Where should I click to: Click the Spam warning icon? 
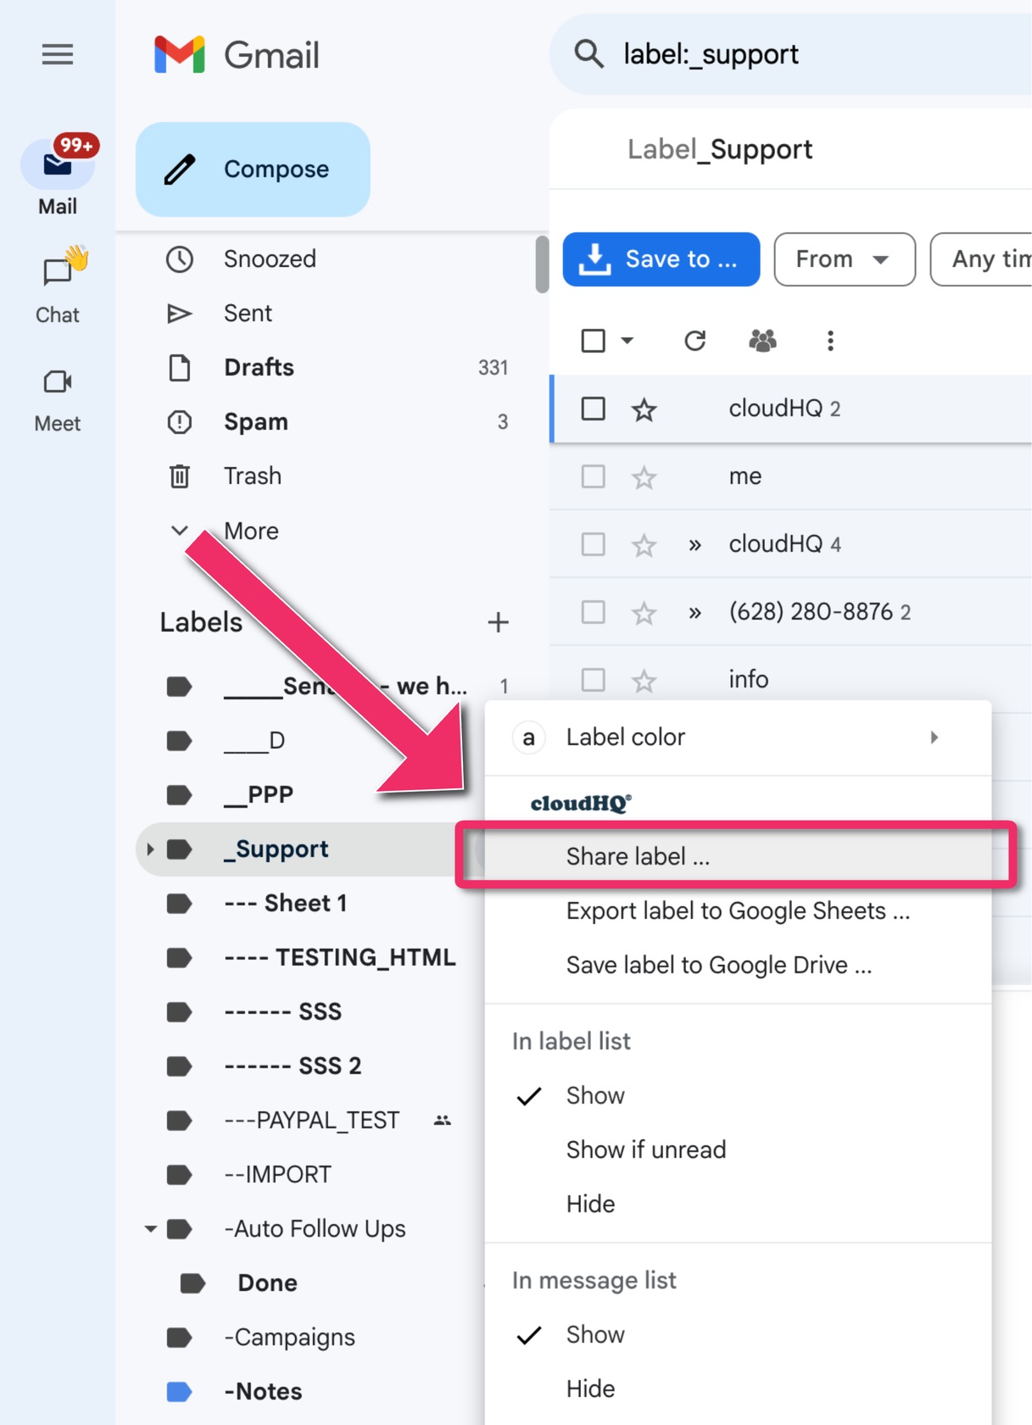coord(179,422)
